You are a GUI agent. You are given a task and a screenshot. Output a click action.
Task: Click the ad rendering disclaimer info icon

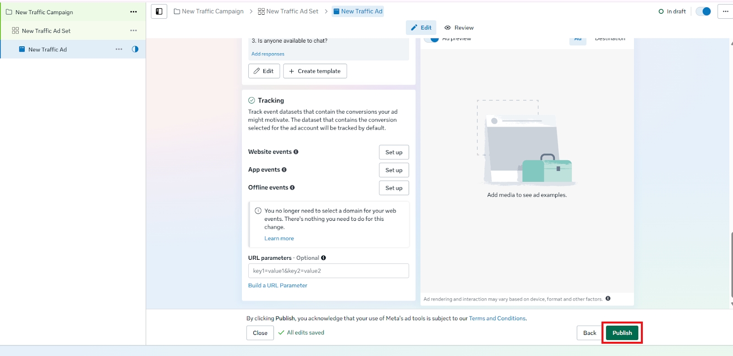coord(608,299)
